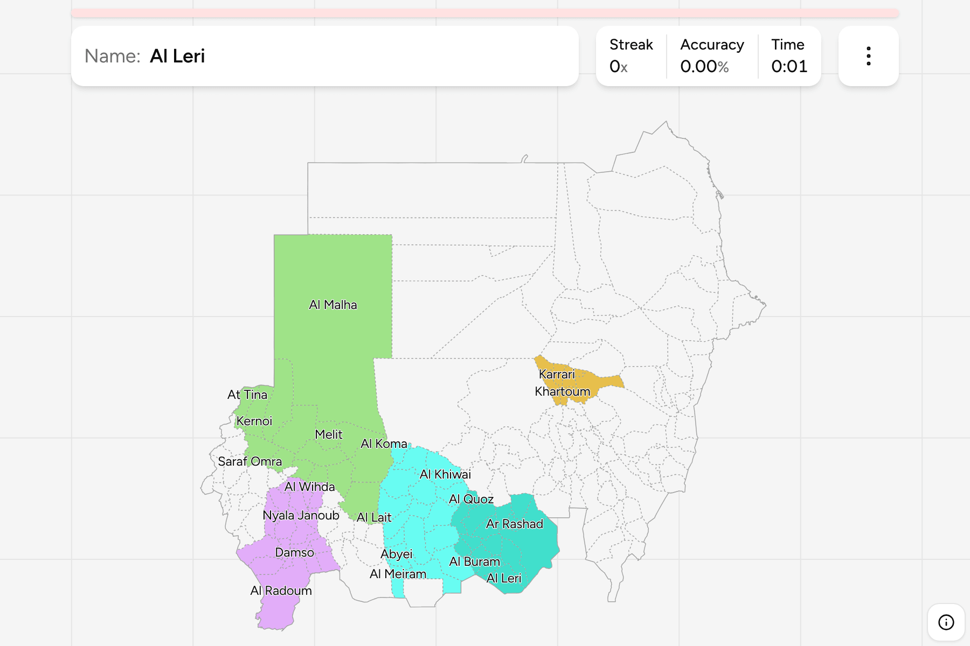Viewport: 970px width, 646px height.
Task: Click the Melit label
Action: click(329, 434)
